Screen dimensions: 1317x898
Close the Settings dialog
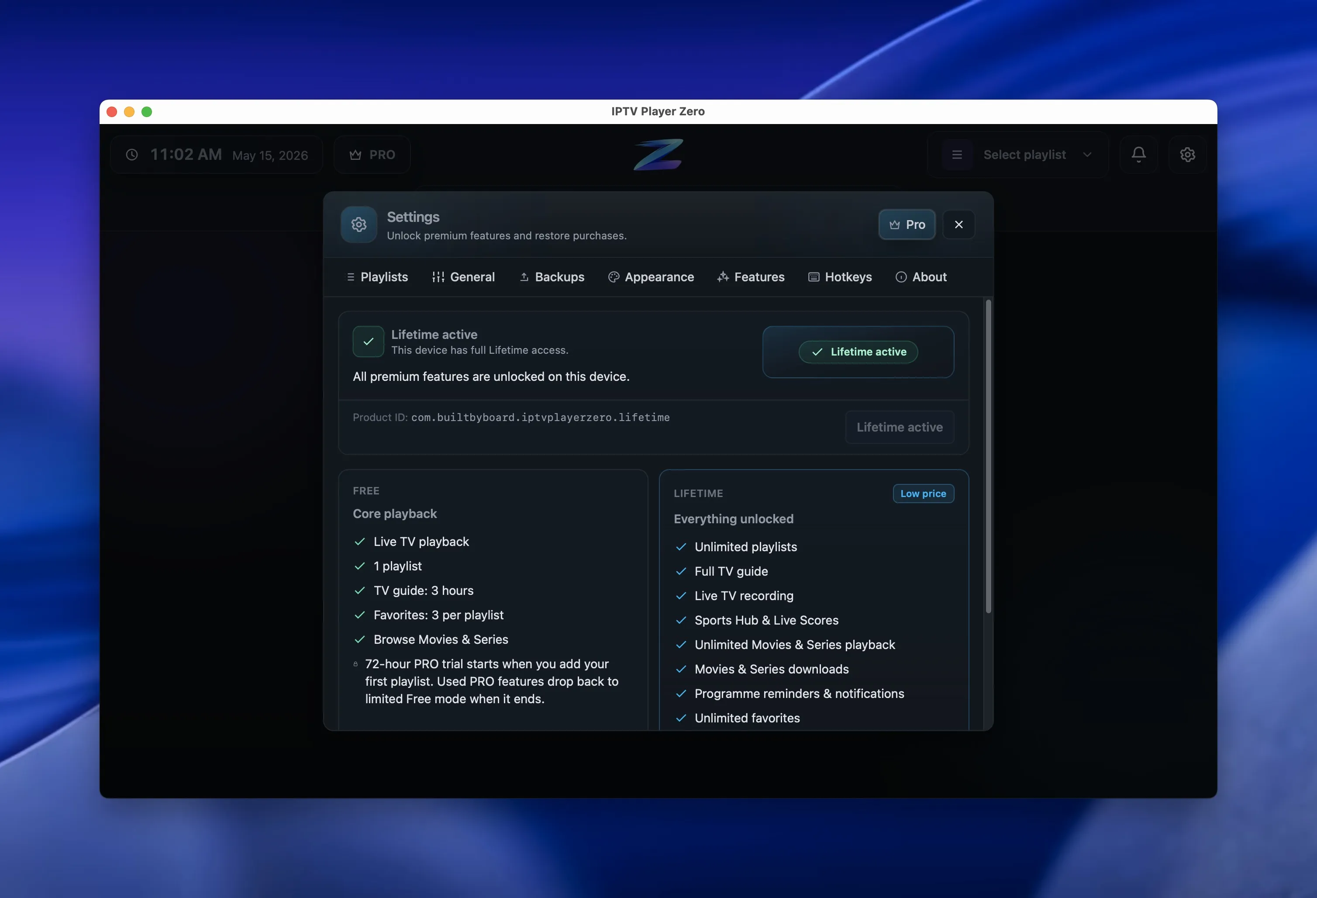[958, 224]
